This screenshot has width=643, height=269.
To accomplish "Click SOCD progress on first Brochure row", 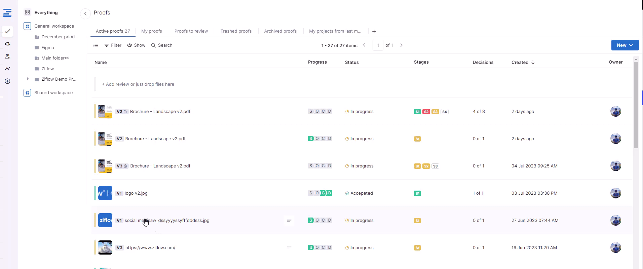I will point(320,111).
